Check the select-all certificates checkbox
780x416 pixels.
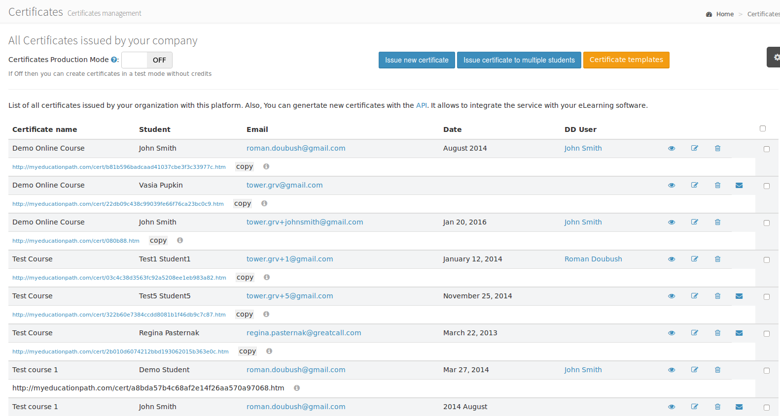762,128
